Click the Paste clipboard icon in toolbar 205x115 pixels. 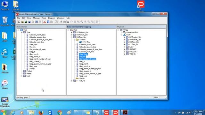click(52, 22)
